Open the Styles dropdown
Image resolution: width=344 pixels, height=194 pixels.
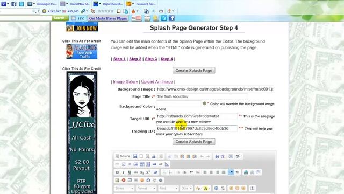click(124, 188)
